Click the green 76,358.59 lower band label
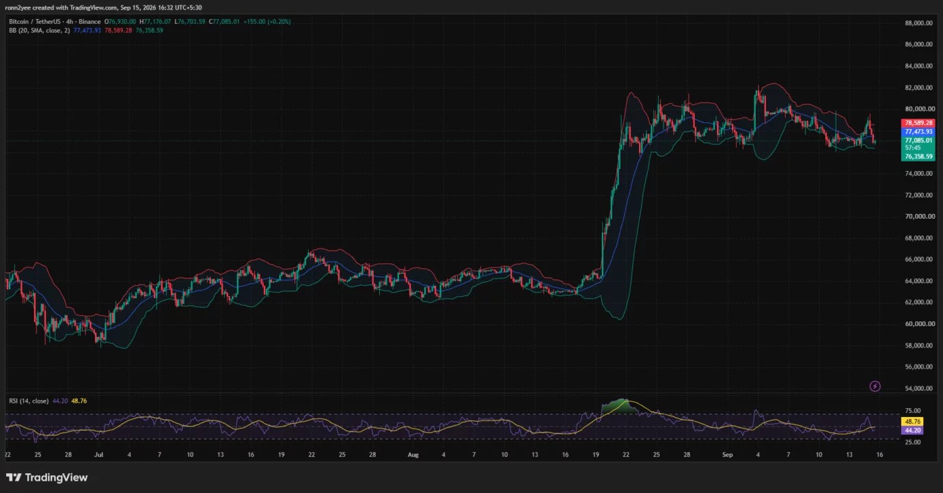 (x=918, y=157)
